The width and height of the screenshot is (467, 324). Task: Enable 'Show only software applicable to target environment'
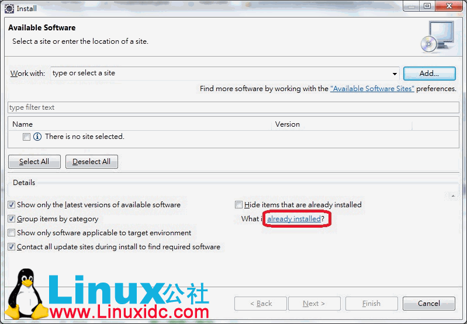tap(12, 233)
